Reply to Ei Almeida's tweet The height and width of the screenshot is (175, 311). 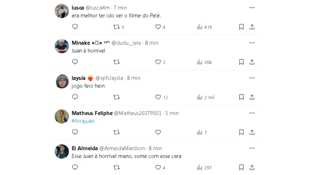(75, 167)
